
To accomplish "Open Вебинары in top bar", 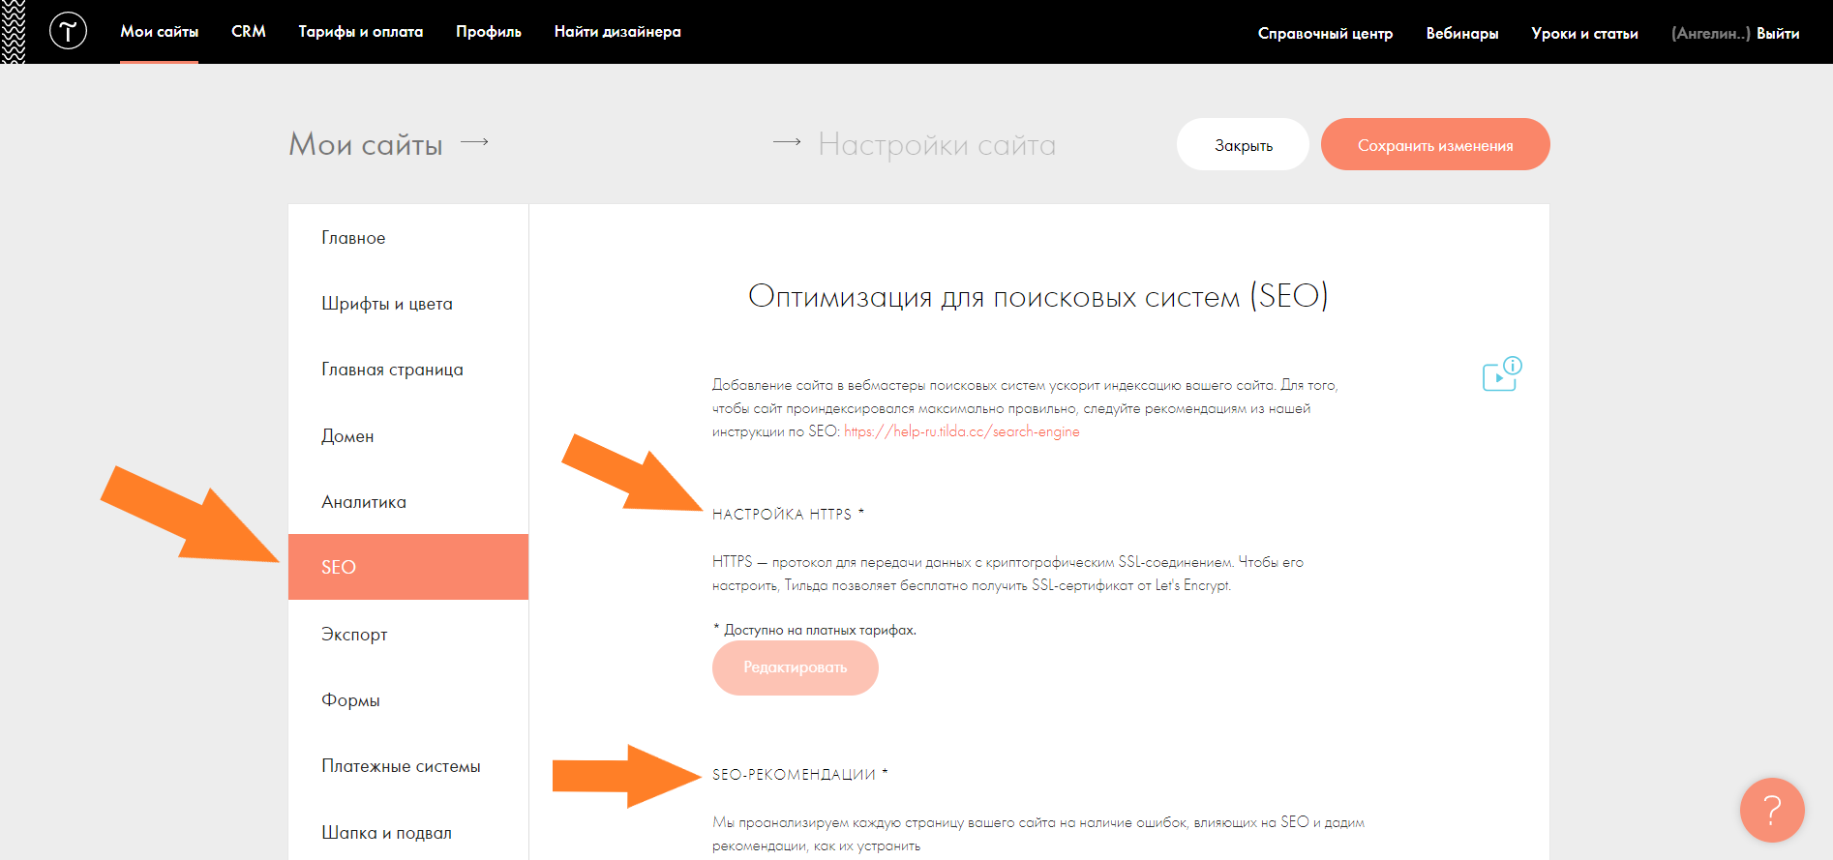I will coord(1462,34).
